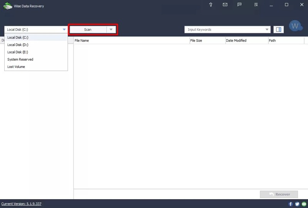Image resolution: width=308 pixels, height=208 pixels.
Task: Expand the Input Keywords dropdown arrow
Action: point(267,30)
